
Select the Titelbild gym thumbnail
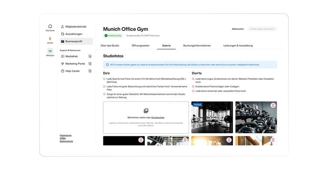point(212,117)
